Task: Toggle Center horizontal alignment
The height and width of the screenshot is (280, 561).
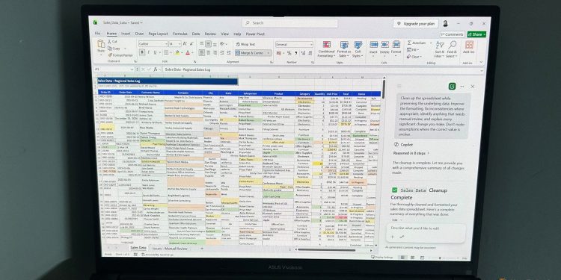Action: pyautogui.click(x=209, y=52)
